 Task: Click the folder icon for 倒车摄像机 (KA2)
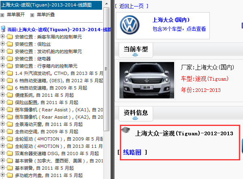[x=10, y=117]
